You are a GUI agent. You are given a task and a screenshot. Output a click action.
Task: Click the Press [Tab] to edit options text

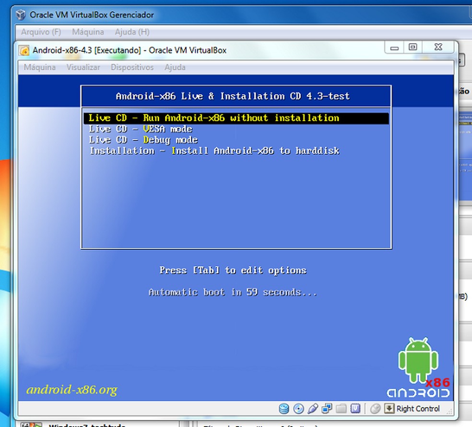(233, 270)
